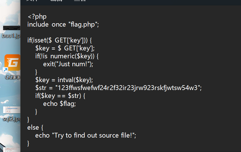Open the 查看 (View) menu
This screenshot has height=152, width=241.
pos(80,1)
